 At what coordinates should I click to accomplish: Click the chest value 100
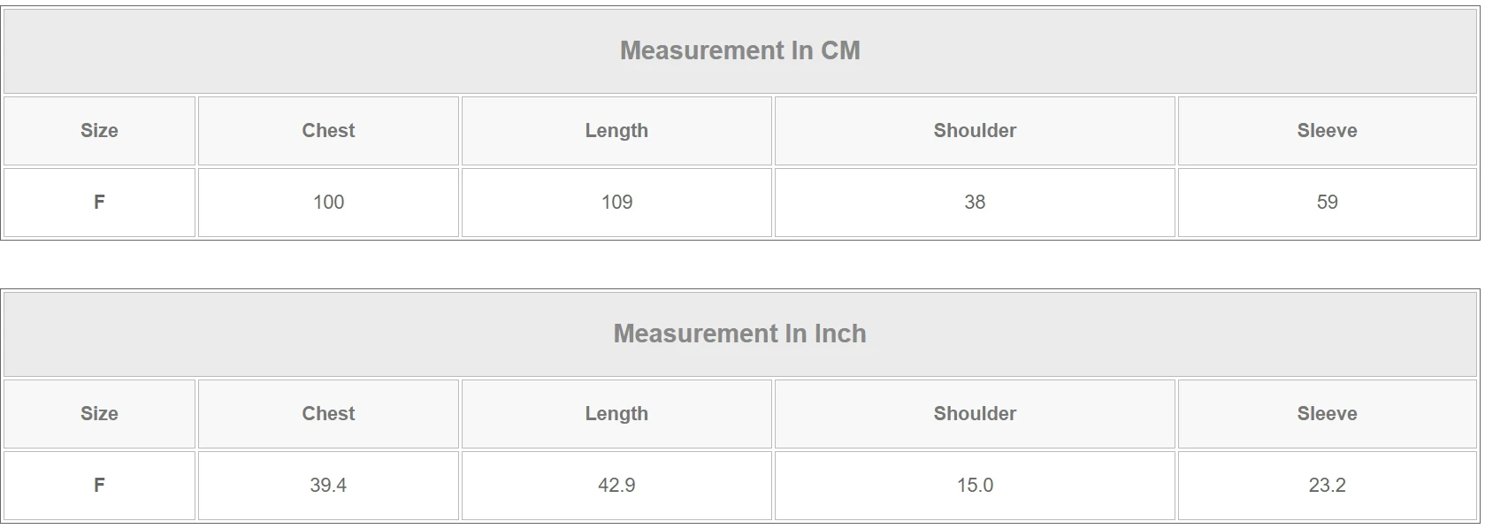click(328, 203)
